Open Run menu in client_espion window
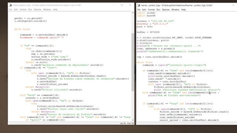Viewport: 237px width, 133px height. [x=30, y=9]
